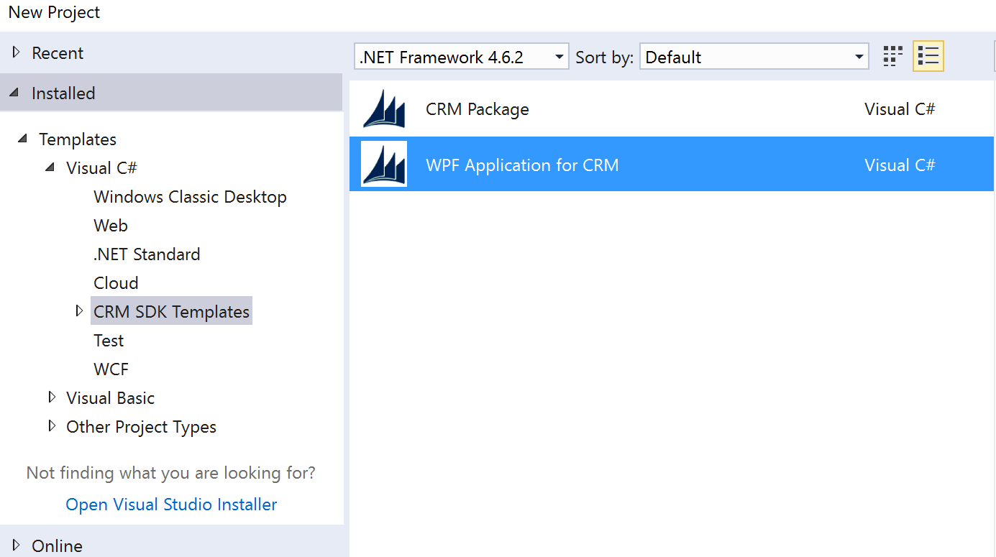Click the CRM Package template icon
The height and width of the screenshot is (557, 996).
pos(384,109)
